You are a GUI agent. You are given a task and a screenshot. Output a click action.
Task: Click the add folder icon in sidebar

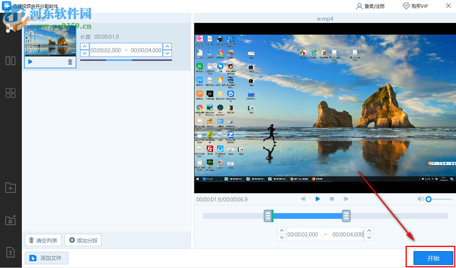[10, 187]
